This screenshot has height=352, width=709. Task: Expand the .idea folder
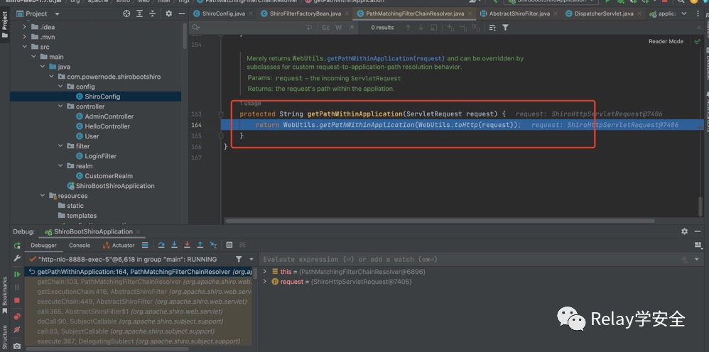[25, 27]
